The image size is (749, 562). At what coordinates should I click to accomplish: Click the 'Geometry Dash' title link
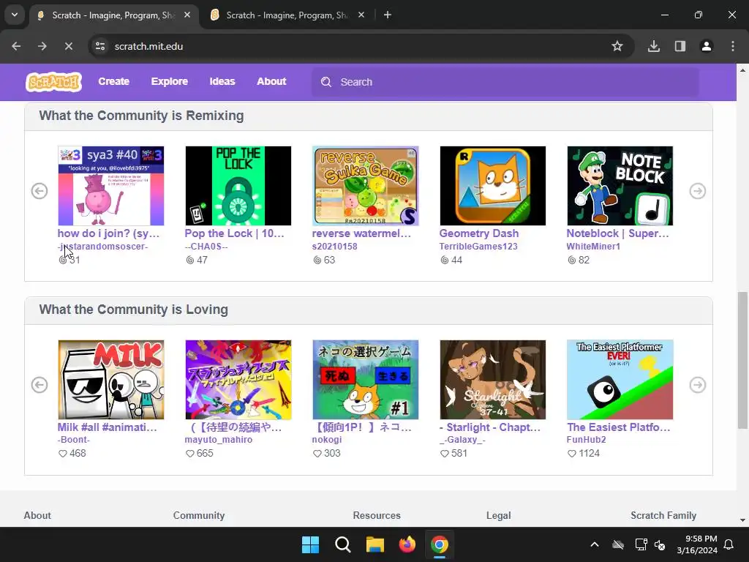478,233
